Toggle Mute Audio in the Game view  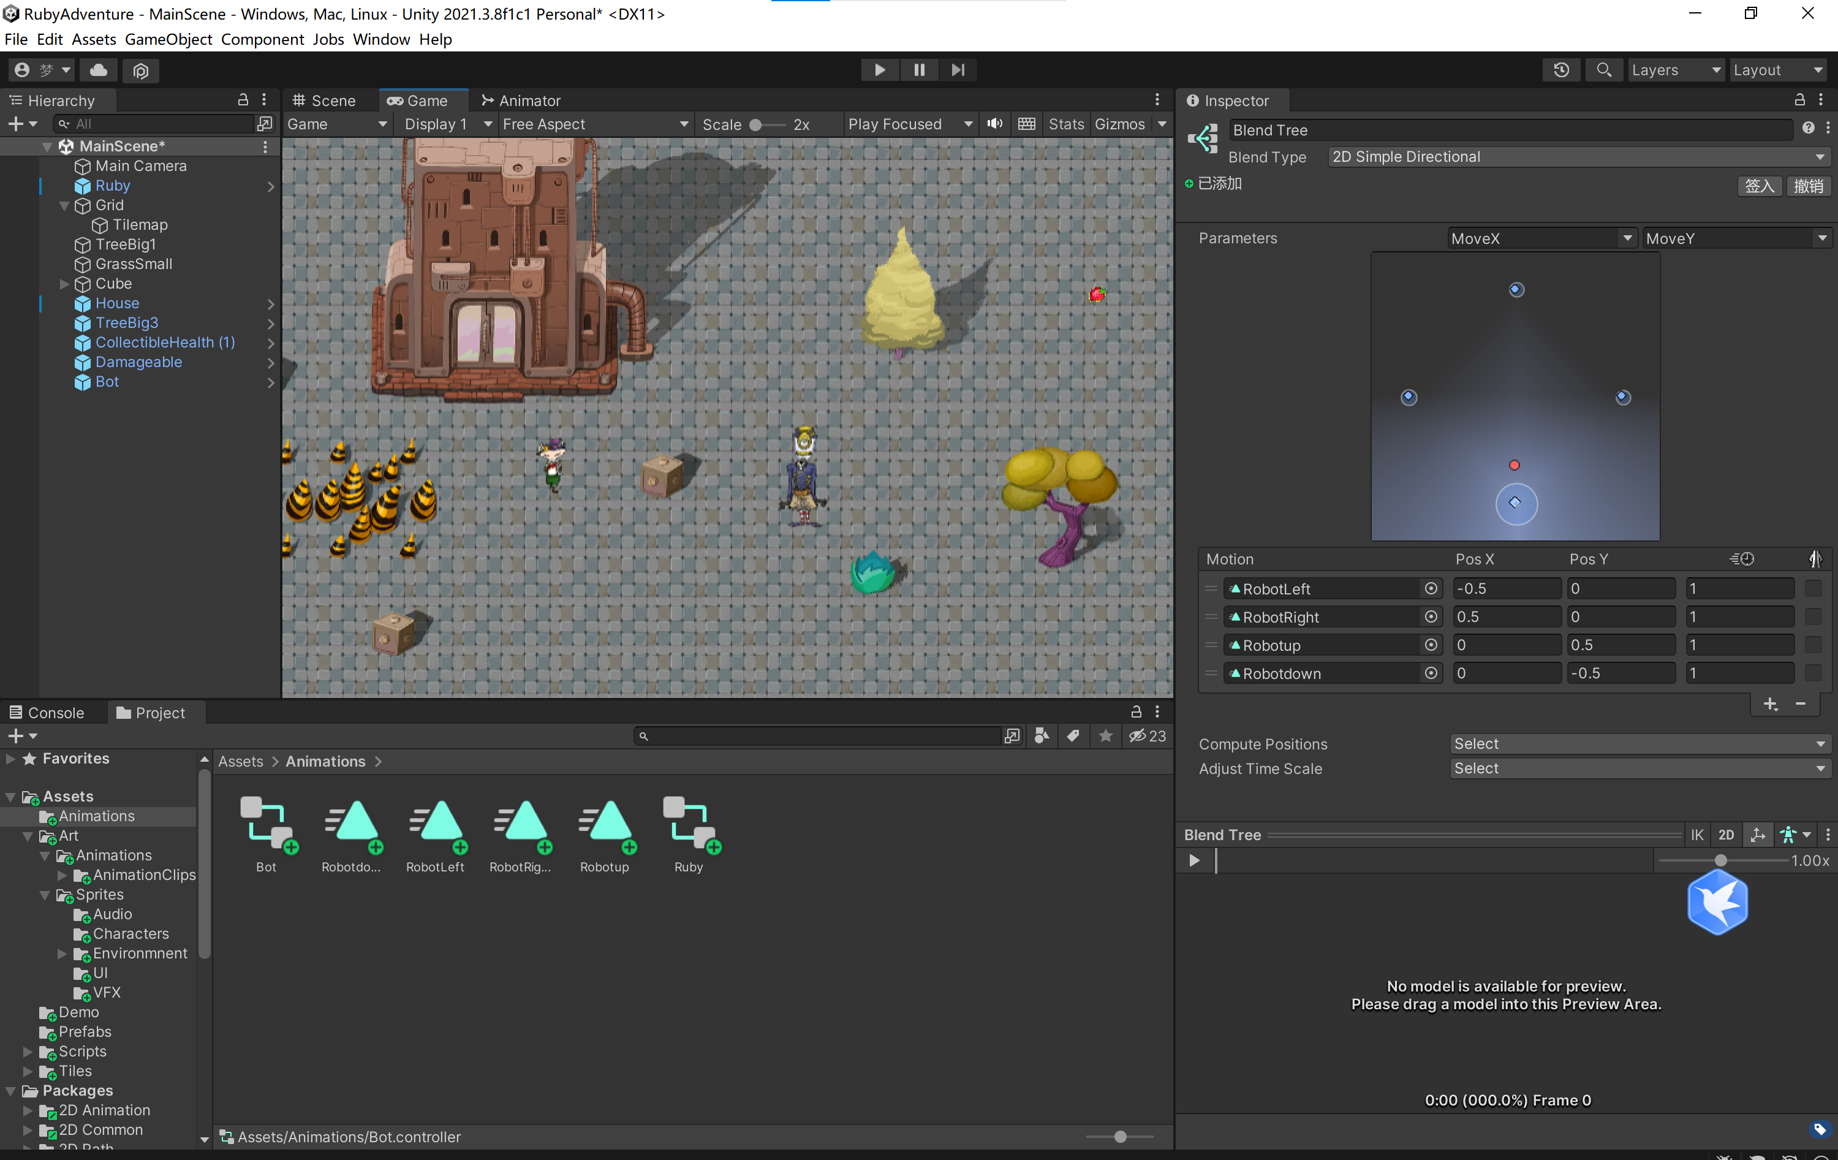point(994,124)
